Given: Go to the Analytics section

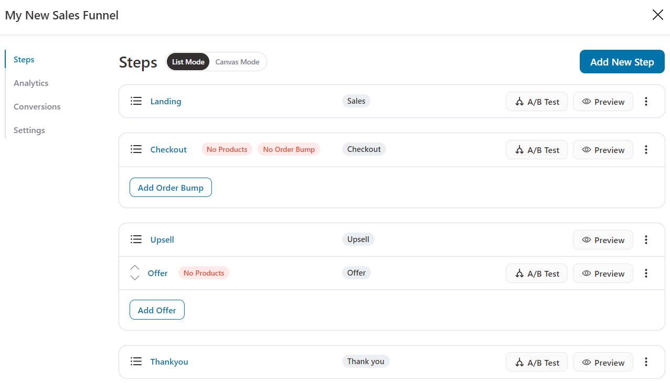Looking at the screenshot, I should tap(31, 83).
